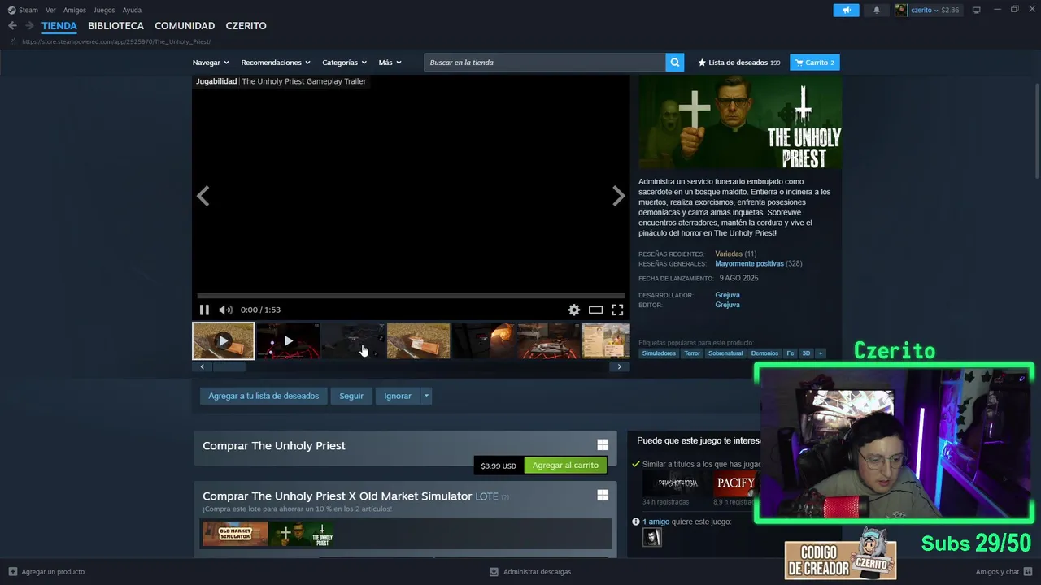1041x585 pixels.
Task: Open The Unholy Priest bundle image
Action: click(303, 534)
